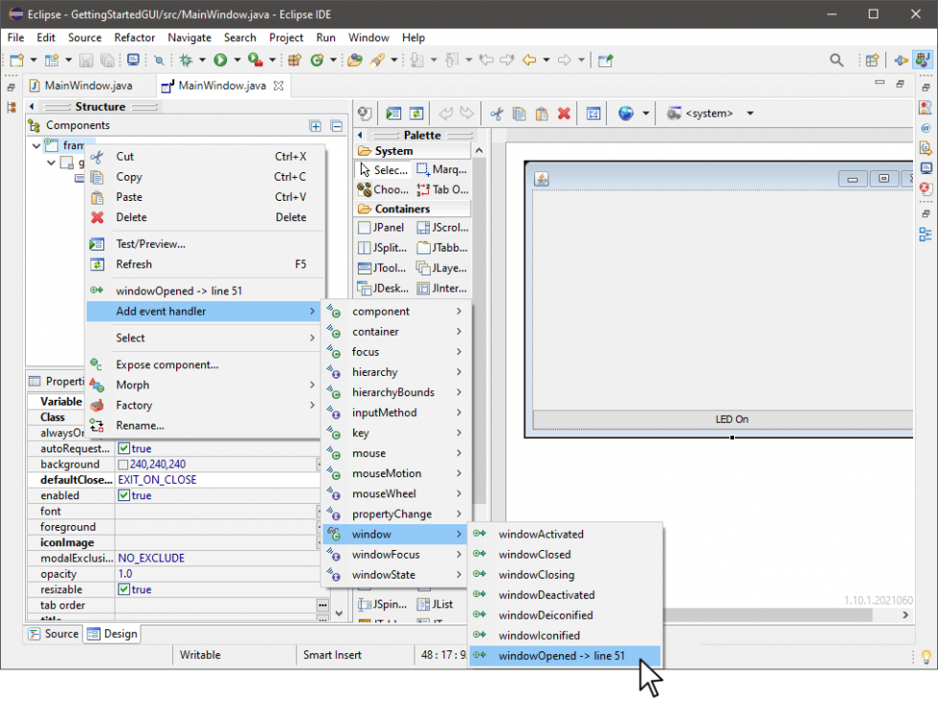Screen dimensions: 938x702
Task: Open the Run button dropdown arrow
Action: tap(237, 60)
